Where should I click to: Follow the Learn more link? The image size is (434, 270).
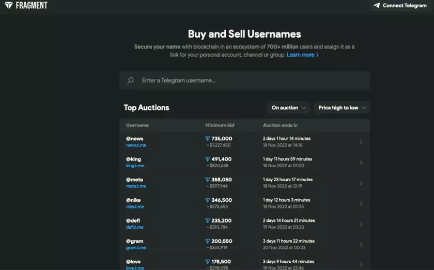click(303, 55)
